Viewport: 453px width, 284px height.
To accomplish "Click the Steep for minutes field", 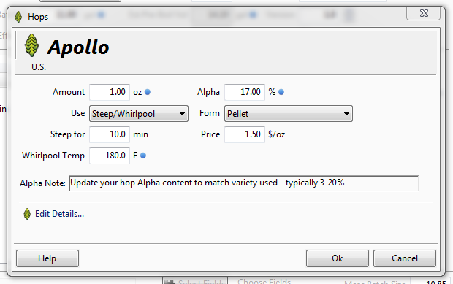I will tap(110, 134).
